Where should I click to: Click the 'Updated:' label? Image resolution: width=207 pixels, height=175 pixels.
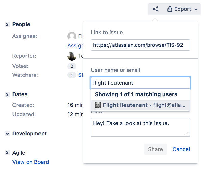[x=24, y=114]
